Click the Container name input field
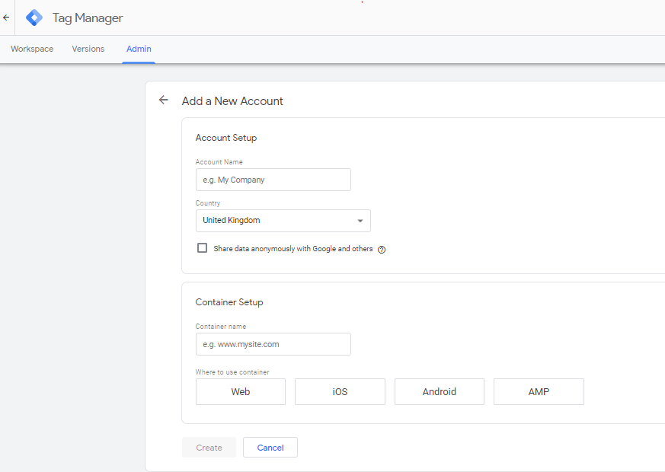665x472 pixels. [273, 344]
